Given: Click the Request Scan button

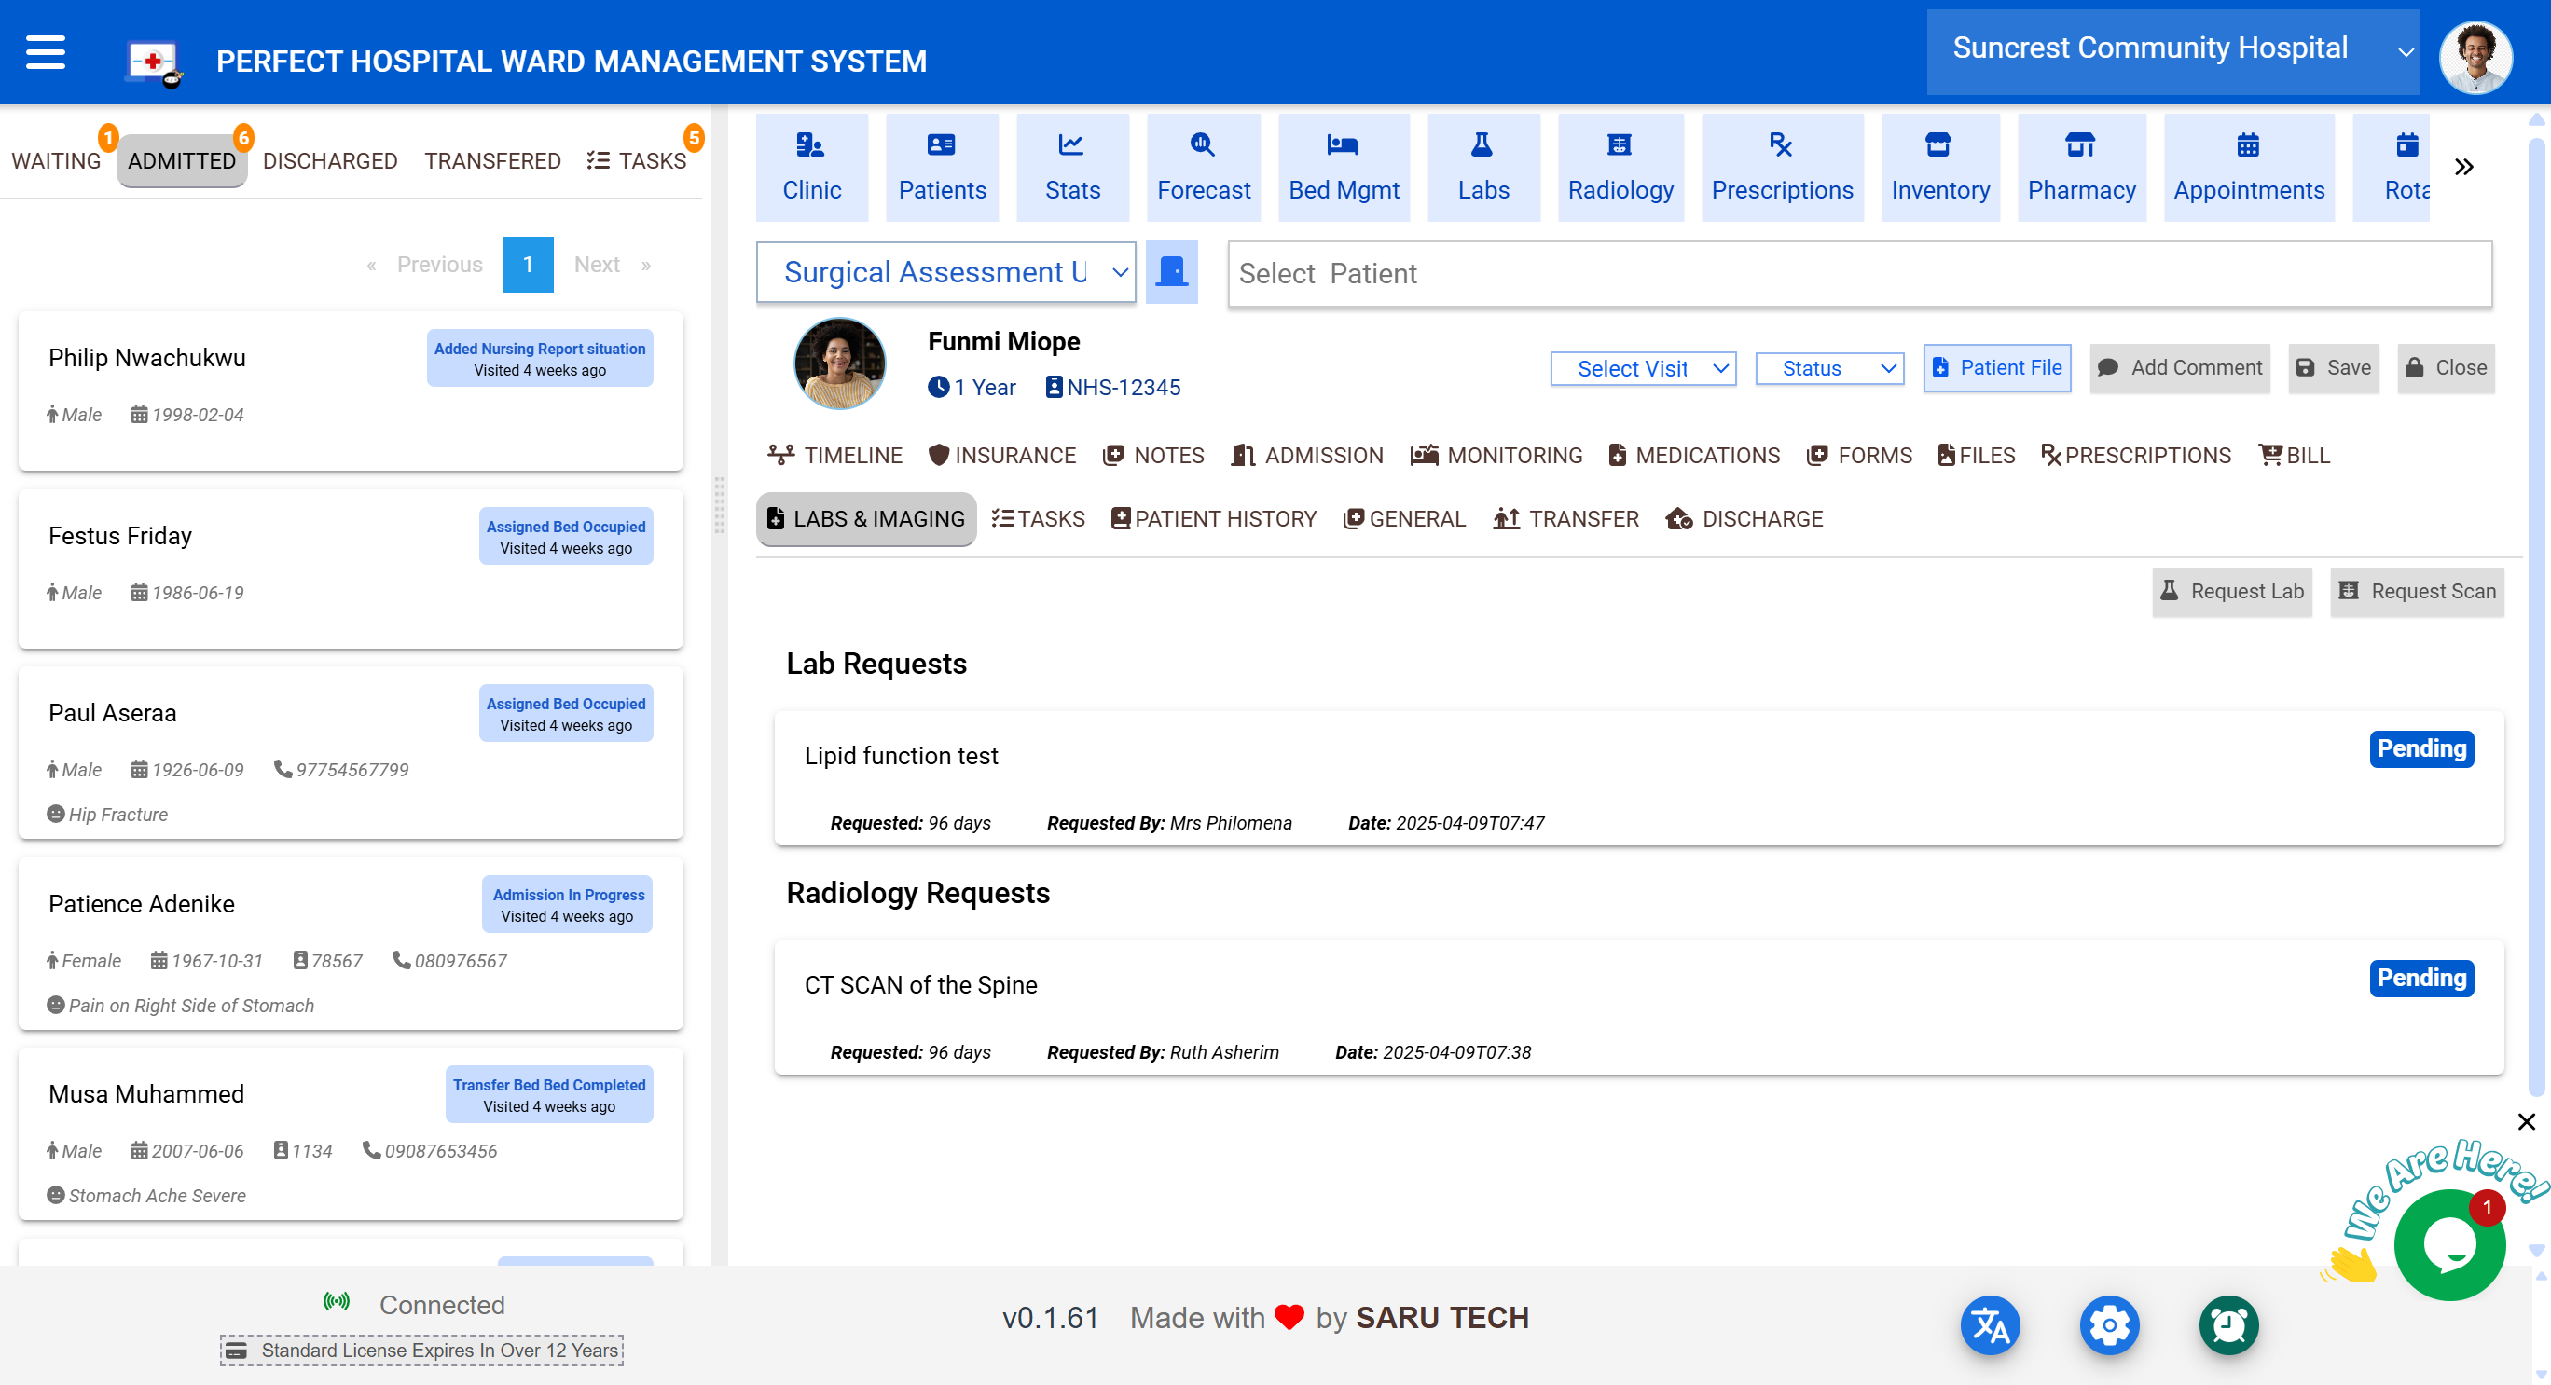Looking at the screenshot, I should tap(2417, 592).
